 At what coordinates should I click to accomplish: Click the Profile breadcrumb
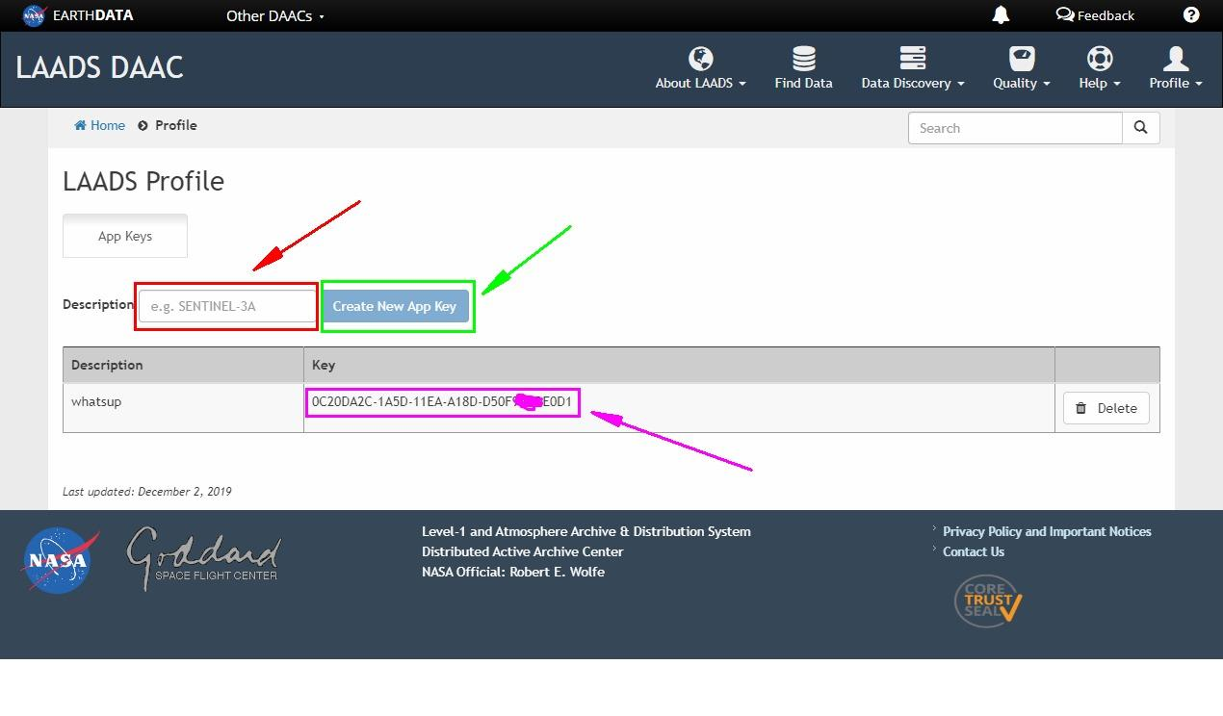click(x=176, y=125)
